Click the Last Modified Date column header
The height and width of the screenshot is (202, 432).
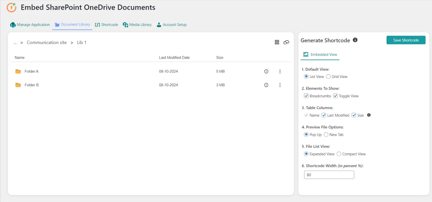[x=174, y=58]
